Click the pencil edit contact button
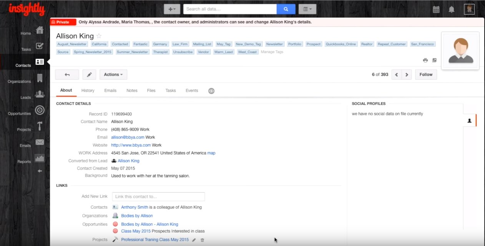The height and width of the screenshot is (246, 485). click(89, 74)
